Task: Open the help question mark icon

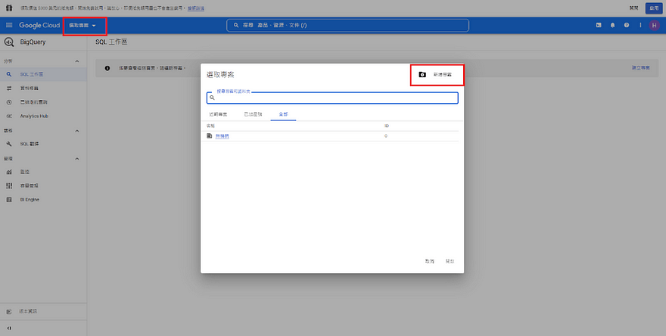Action: pos(627,26)
